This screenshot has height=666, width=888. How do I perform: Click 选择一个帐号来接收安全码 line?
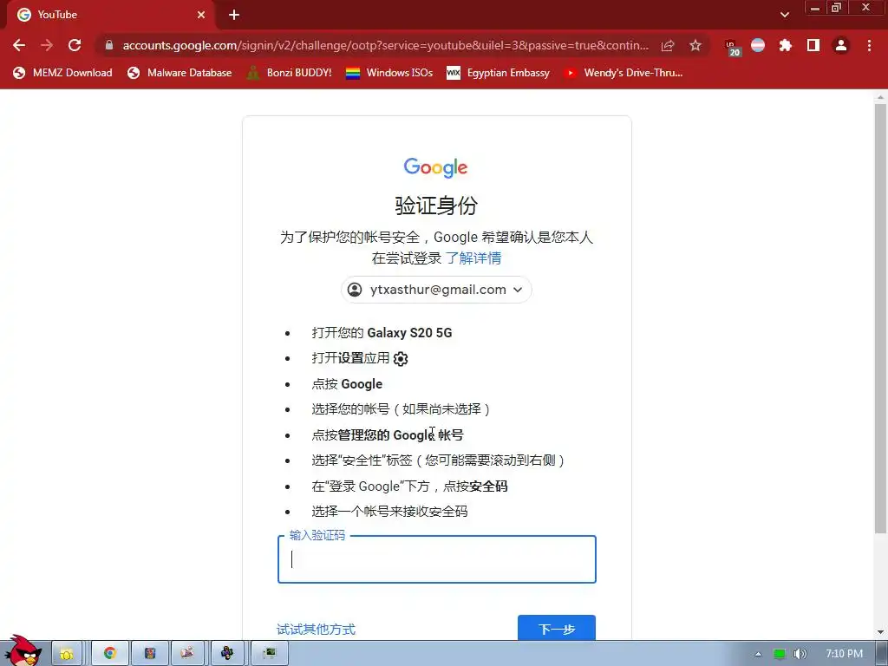(389, 512)
